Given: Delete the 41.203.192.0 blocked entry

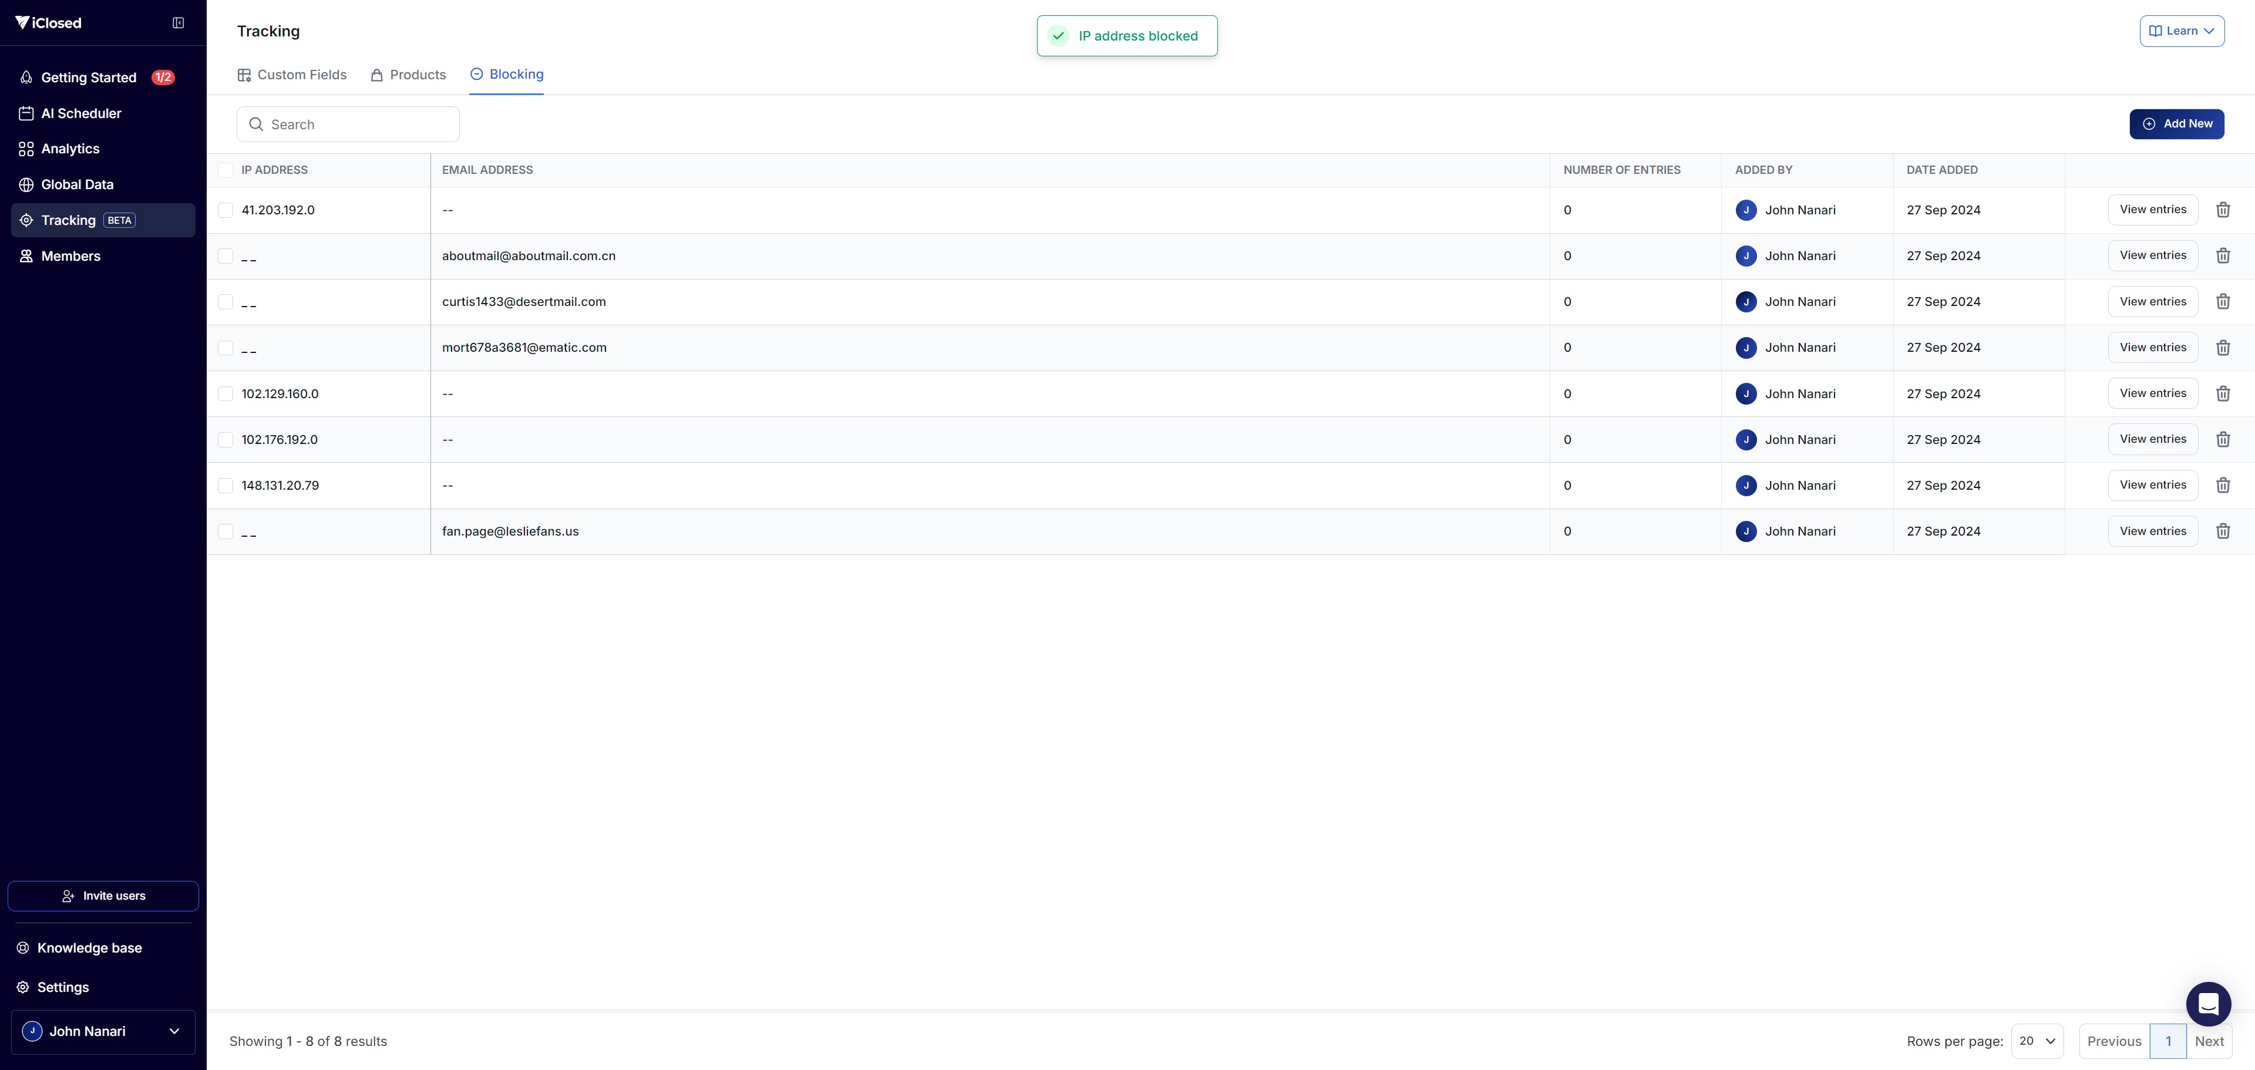Looking at the screenshot, I should [2223, 210].
